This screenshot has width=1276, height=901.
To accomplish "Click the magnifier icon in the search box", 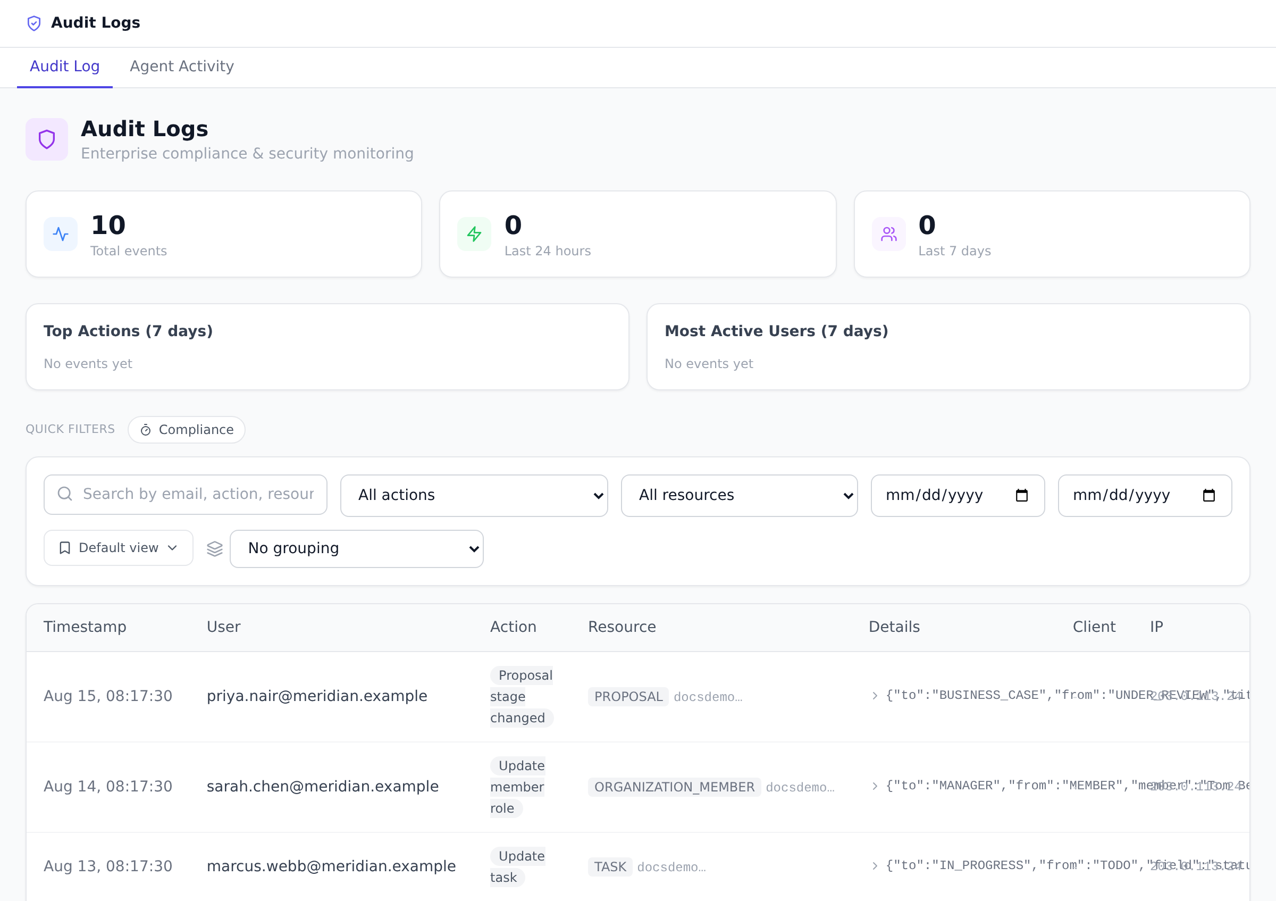I will (65, 494).
